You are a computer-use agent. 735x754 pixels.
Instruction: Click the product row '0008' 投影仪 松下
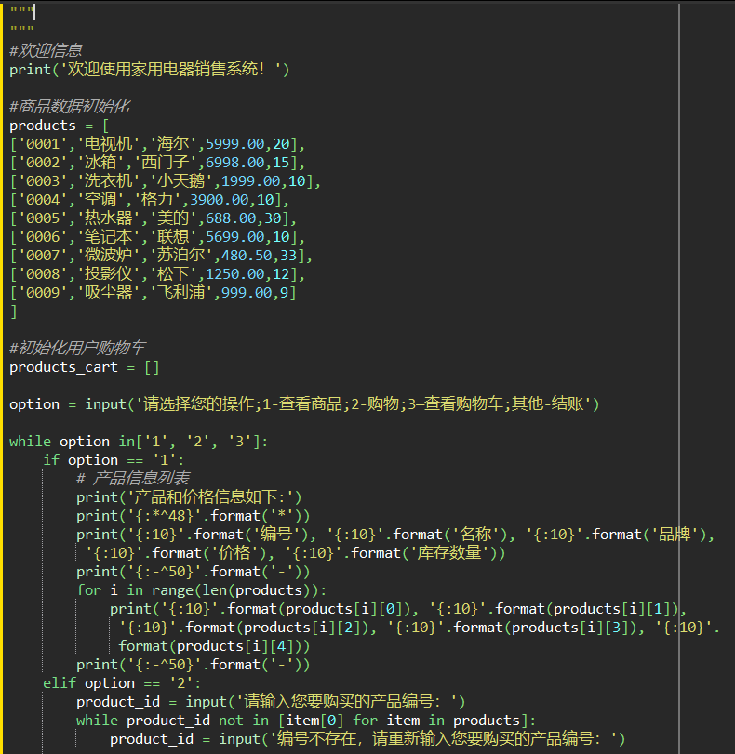(157, 274)
